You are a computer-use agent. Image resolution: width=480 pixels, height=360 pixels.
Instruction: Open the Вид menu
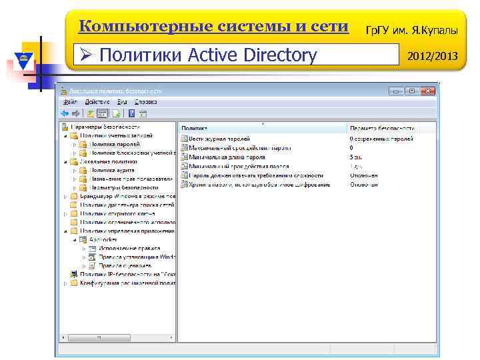coord(122,102)
